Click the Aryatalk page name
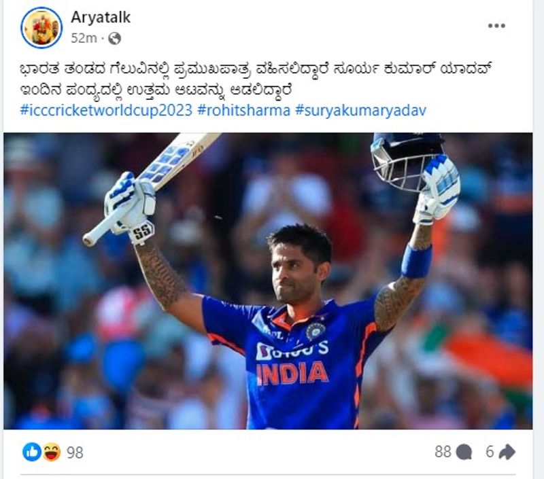544x479 pixels. coord(101,18)
